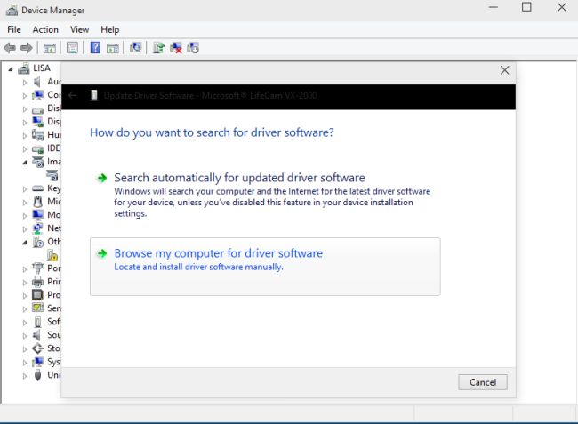578x424 pixels.
Task: Click the last toolbar icon after Uninstall
Action: pyautogui.click(x=193, y=47)
